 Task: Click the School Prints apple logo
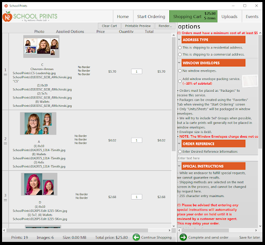7,17
